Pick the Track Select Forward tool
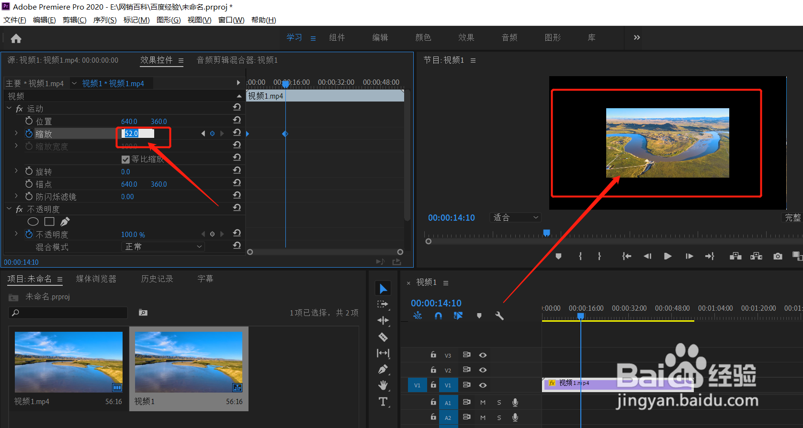803x428 pixels. [383, 304]
